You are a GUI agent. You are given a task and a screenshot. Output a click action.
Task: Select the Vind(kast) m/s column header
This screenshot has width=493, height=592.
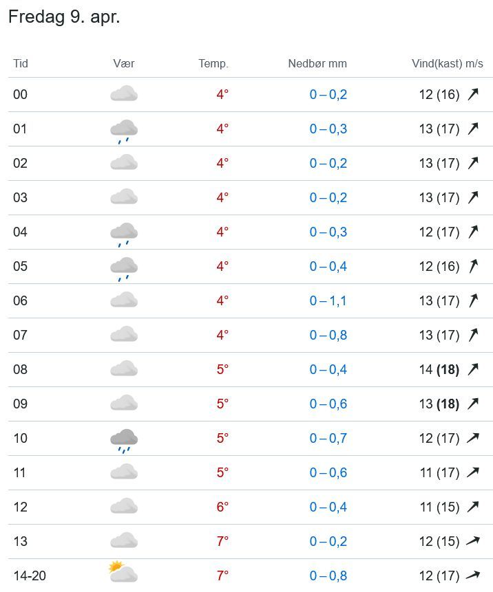[x=448, y=63]
